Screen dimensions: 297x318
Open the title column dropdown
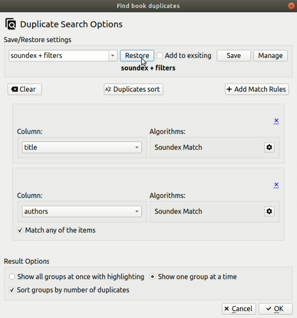137,147
